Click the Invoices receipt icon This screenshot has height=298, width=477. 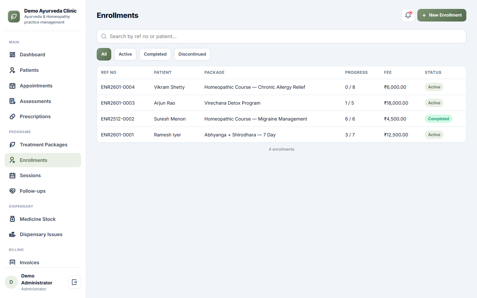pos(12,263)
